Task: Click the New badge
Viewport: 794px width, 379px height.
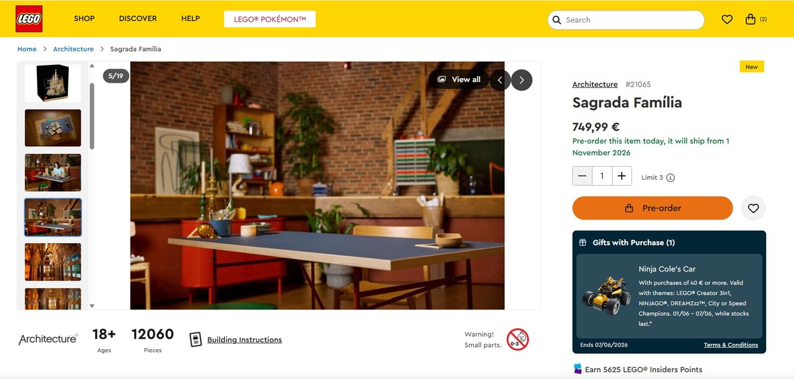Action: tap(752, 67)
